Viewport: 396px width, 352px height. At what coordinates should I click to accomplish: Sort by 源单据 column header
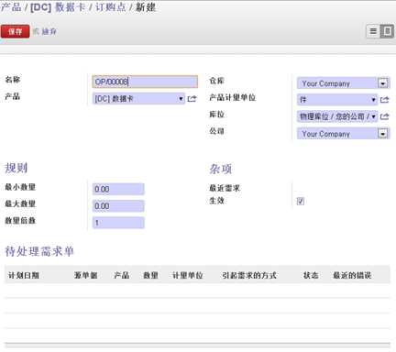[x=86, y=275]
